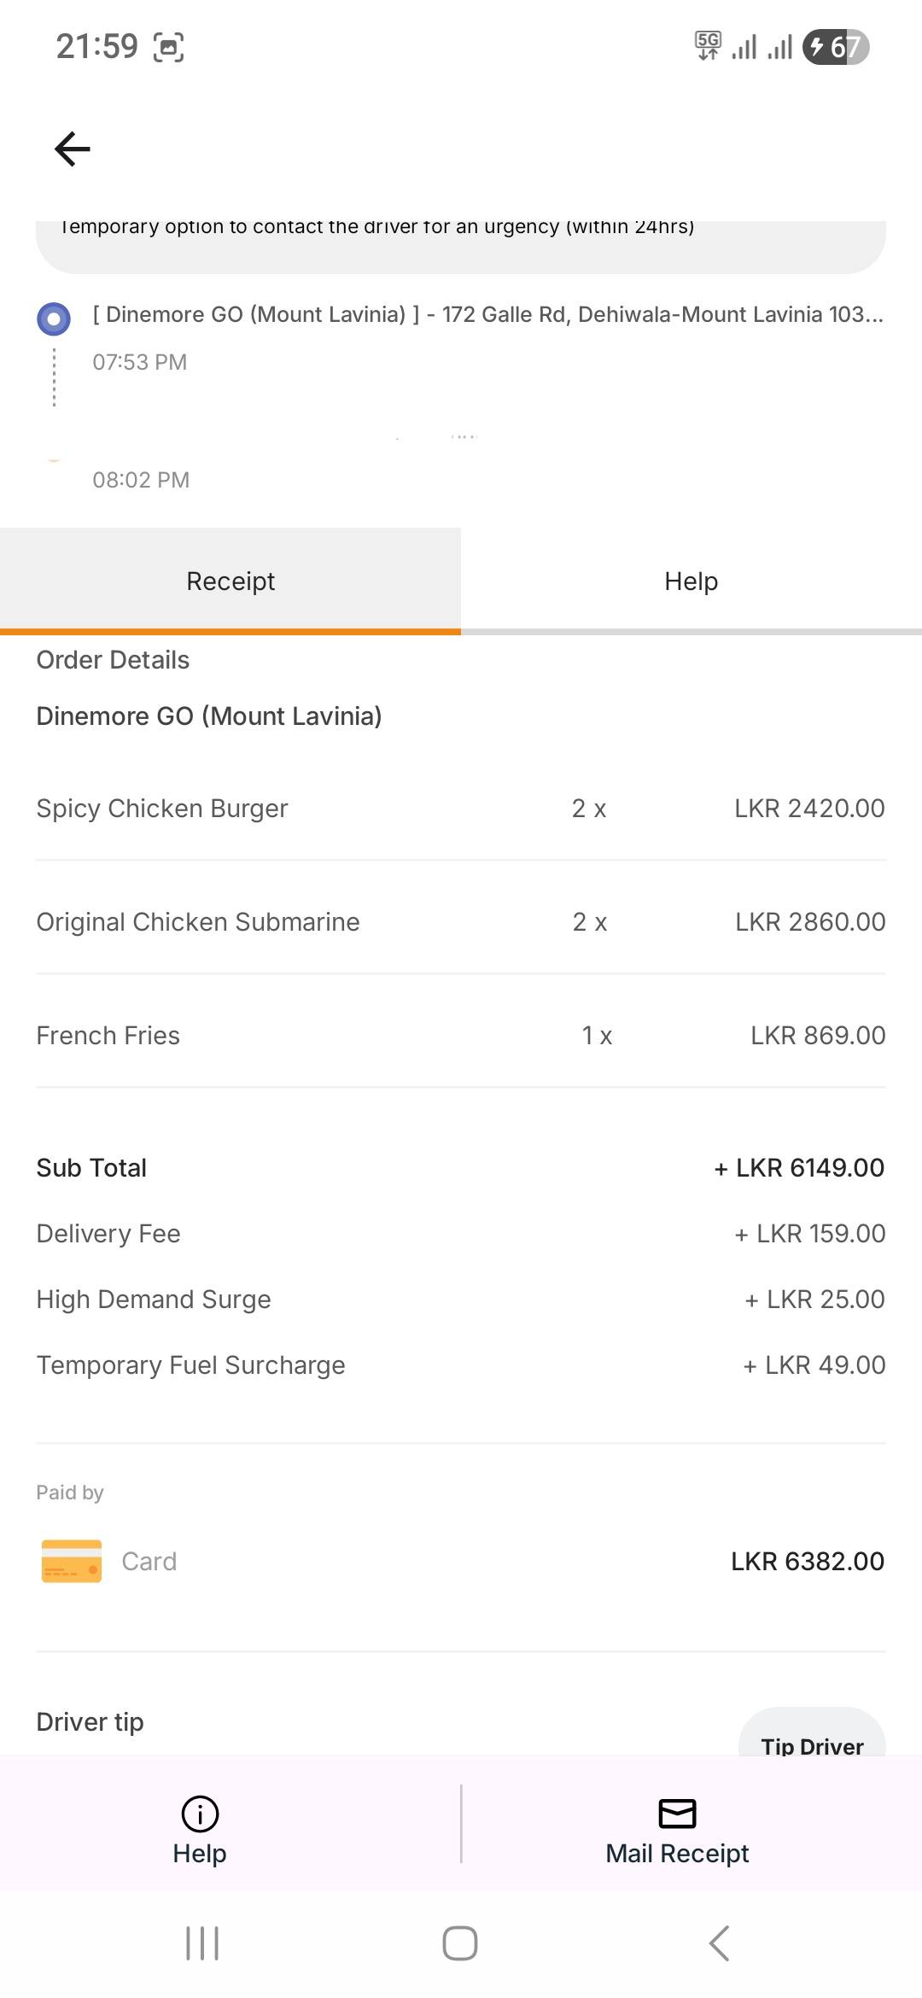The width and height of the screenshot is (922, 1998).
Task: Open Android recent apps button
Action: point(202,1943)
